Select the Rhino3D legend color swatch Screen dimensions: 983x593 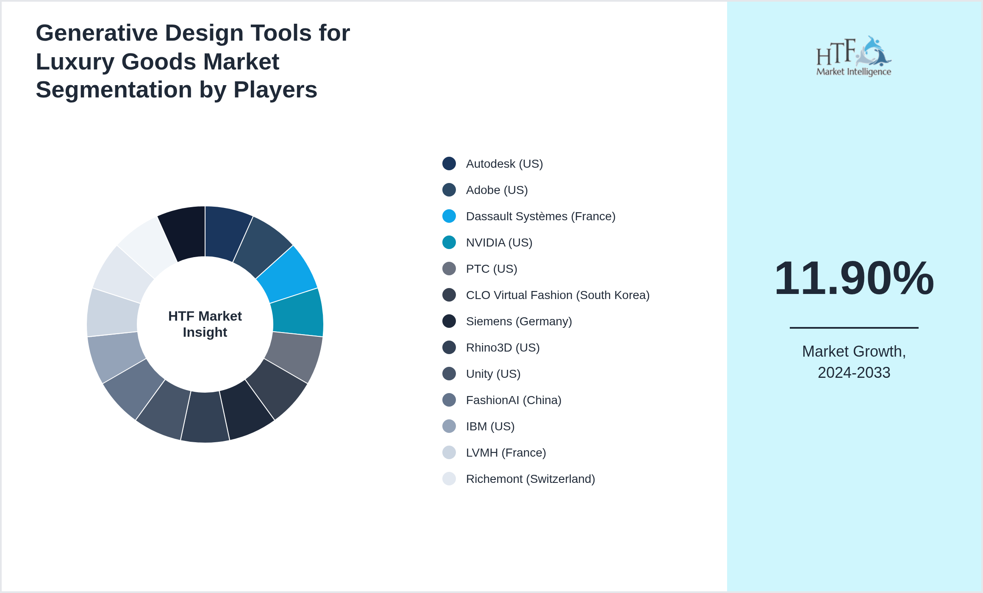point(448,347)
